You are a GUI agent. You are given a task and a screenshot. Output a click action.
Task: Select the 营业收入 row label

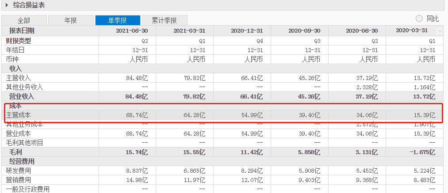22,96
